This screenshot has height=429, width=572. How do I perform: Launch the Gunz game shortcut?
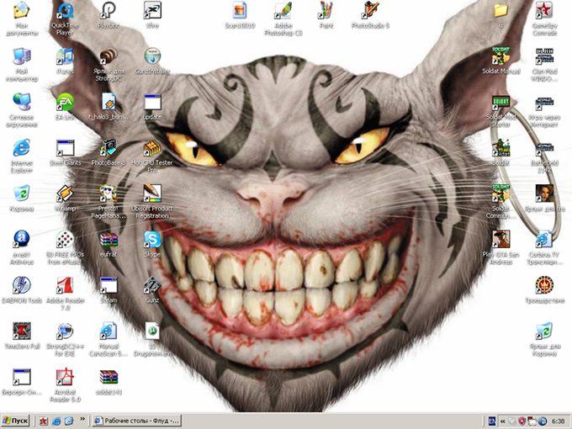point(152,286)
